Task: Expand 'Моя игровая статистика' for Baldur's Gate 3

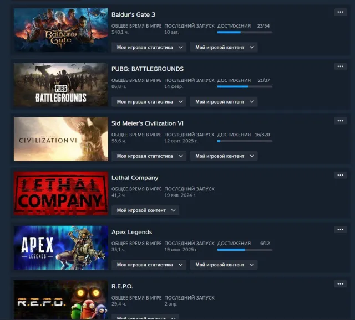Action: (149, 47)
